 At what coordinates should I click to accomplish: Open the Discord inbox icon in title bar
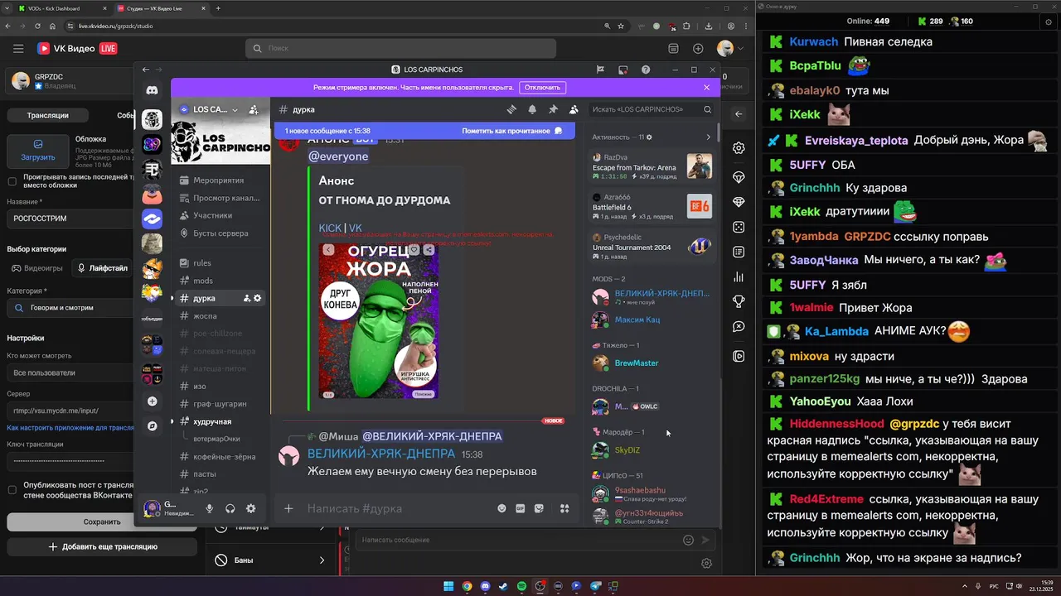[623, 70]
